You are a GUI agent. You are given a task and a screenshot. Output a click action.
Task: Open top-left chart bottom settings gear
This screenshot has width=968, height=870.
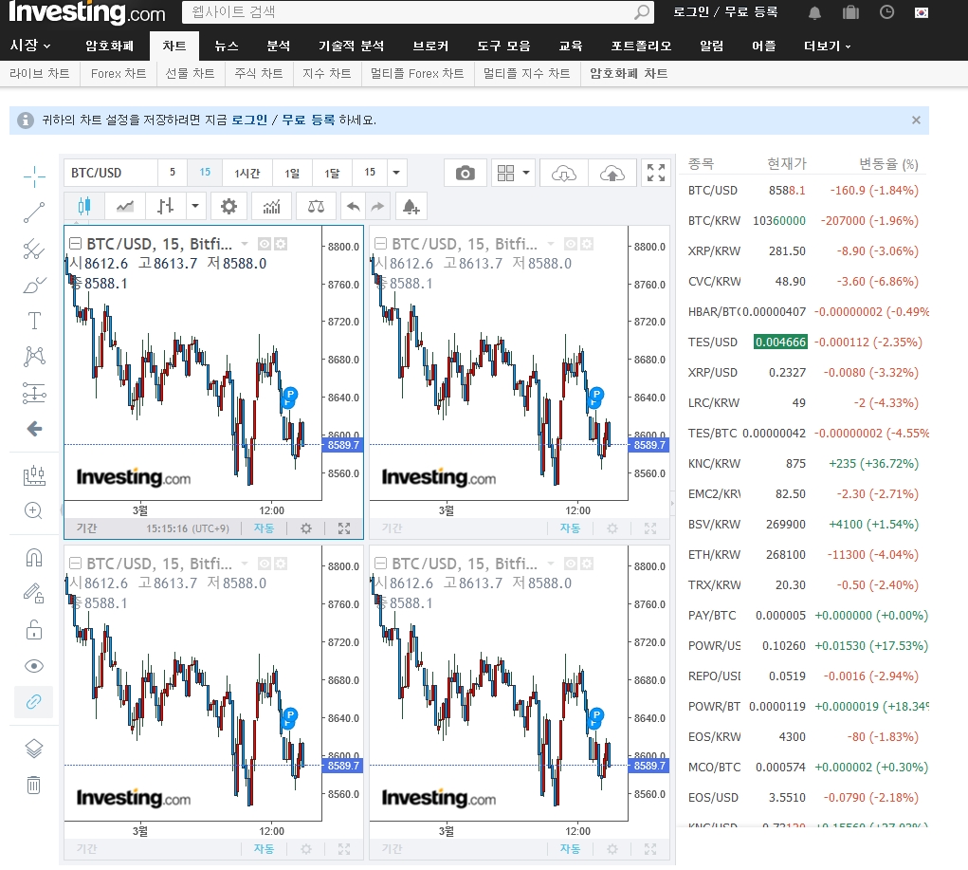[306, 528]
